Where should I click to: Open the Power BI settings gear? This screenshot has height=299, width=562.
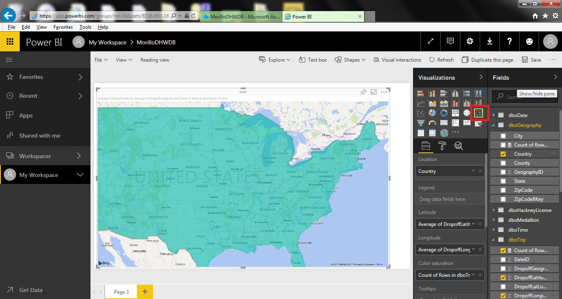pyautogui.click(x=470, y=41)
